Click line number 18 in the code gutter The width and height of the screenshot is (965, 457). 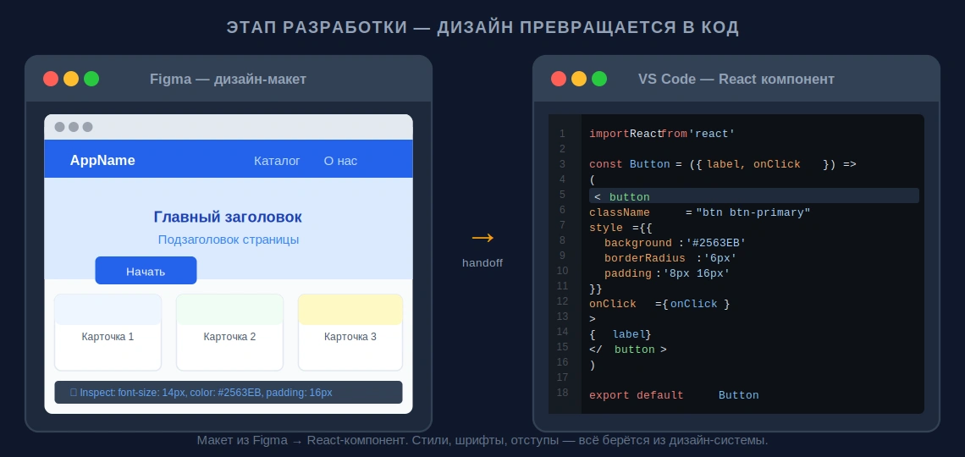pyautogui.click(x=562, y=392)
